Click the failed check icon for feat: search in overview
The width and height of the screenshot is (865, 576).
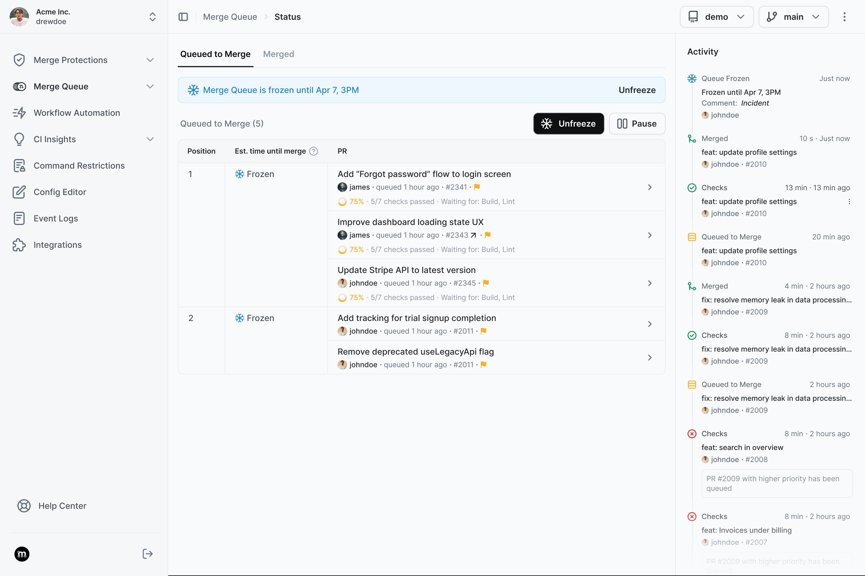pos(692,434)
